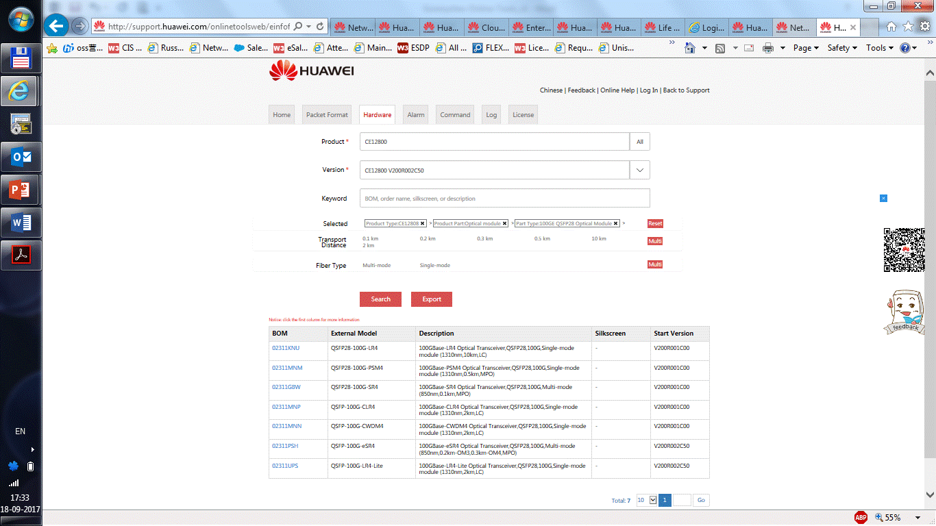Open PowerPoint from the taskbar
The width and height of the screenshot is (936, 526).
coord(21,190)
